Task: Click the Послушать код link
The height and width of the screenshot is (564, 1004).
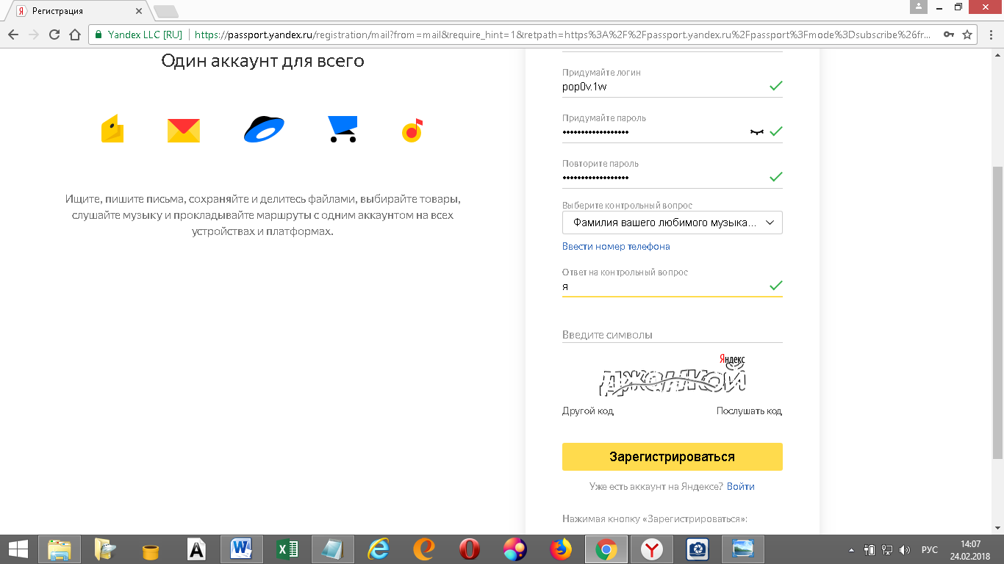Action: [x=749, y=411]
